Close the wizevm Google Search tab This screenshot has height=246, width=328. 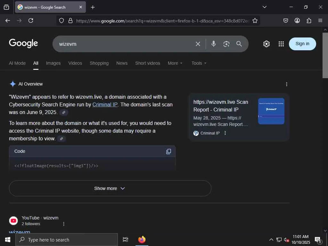coord(81,7)
